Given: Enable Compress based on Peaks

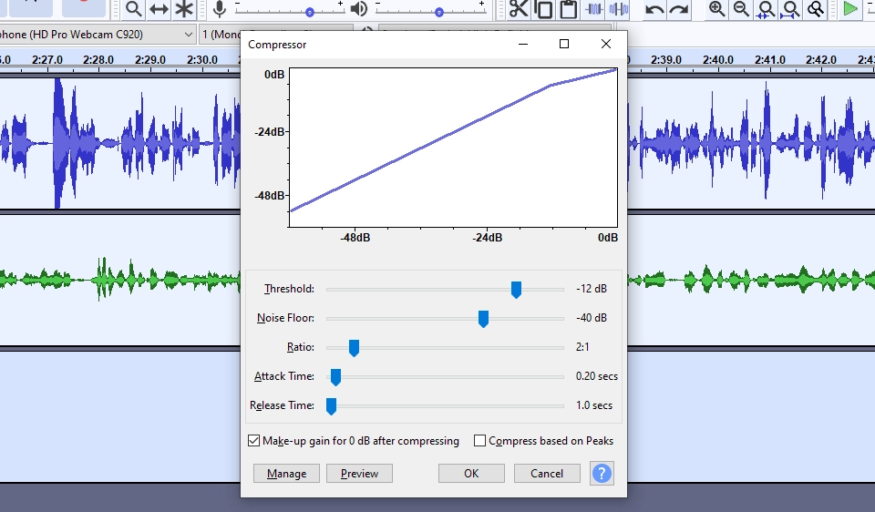Looking at the screenshot, I should pyautogui.click(x=480, y=441).
